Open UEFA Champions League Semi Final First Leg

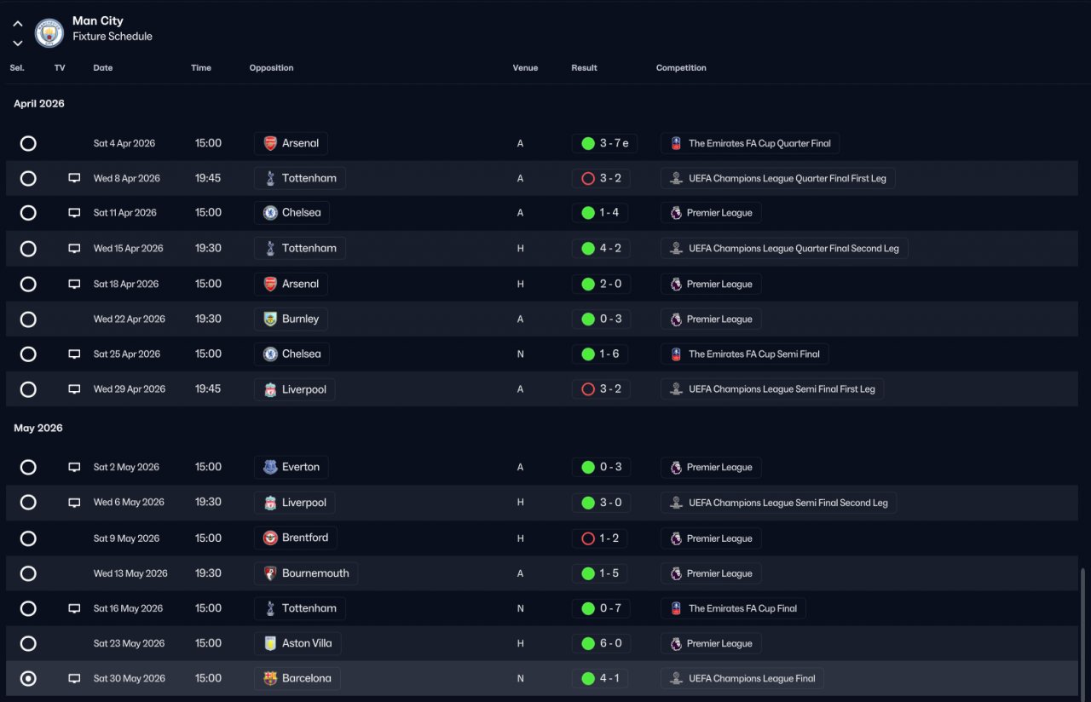click(x=772, y=388)
